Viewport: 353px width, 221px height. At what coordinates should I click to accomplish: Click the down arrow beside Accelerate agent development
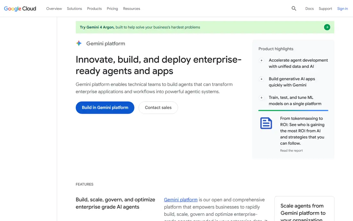(261, 60)
